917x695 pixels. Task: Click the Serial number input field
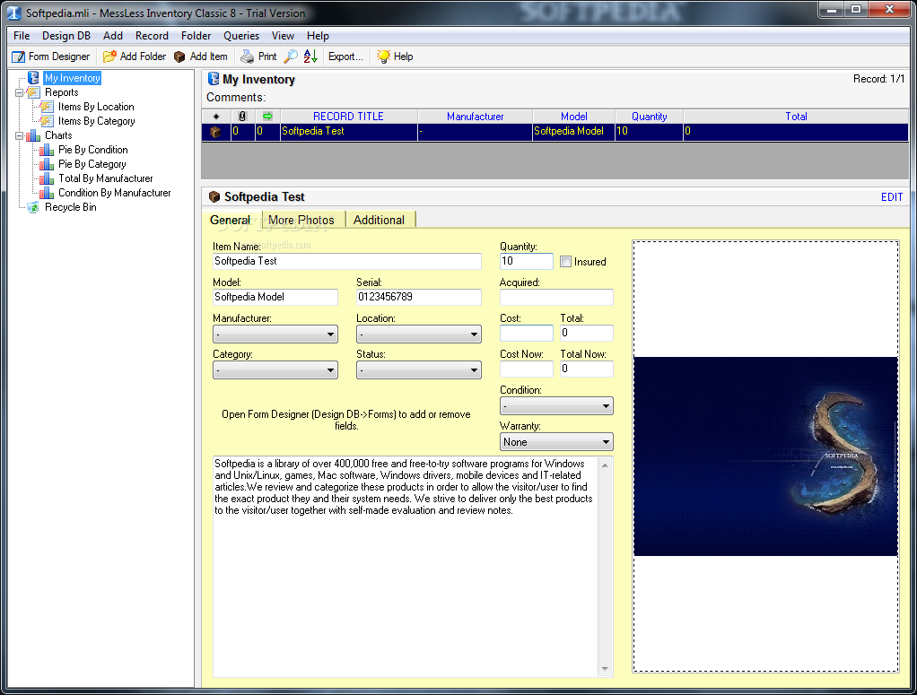[x=418, y=297]
